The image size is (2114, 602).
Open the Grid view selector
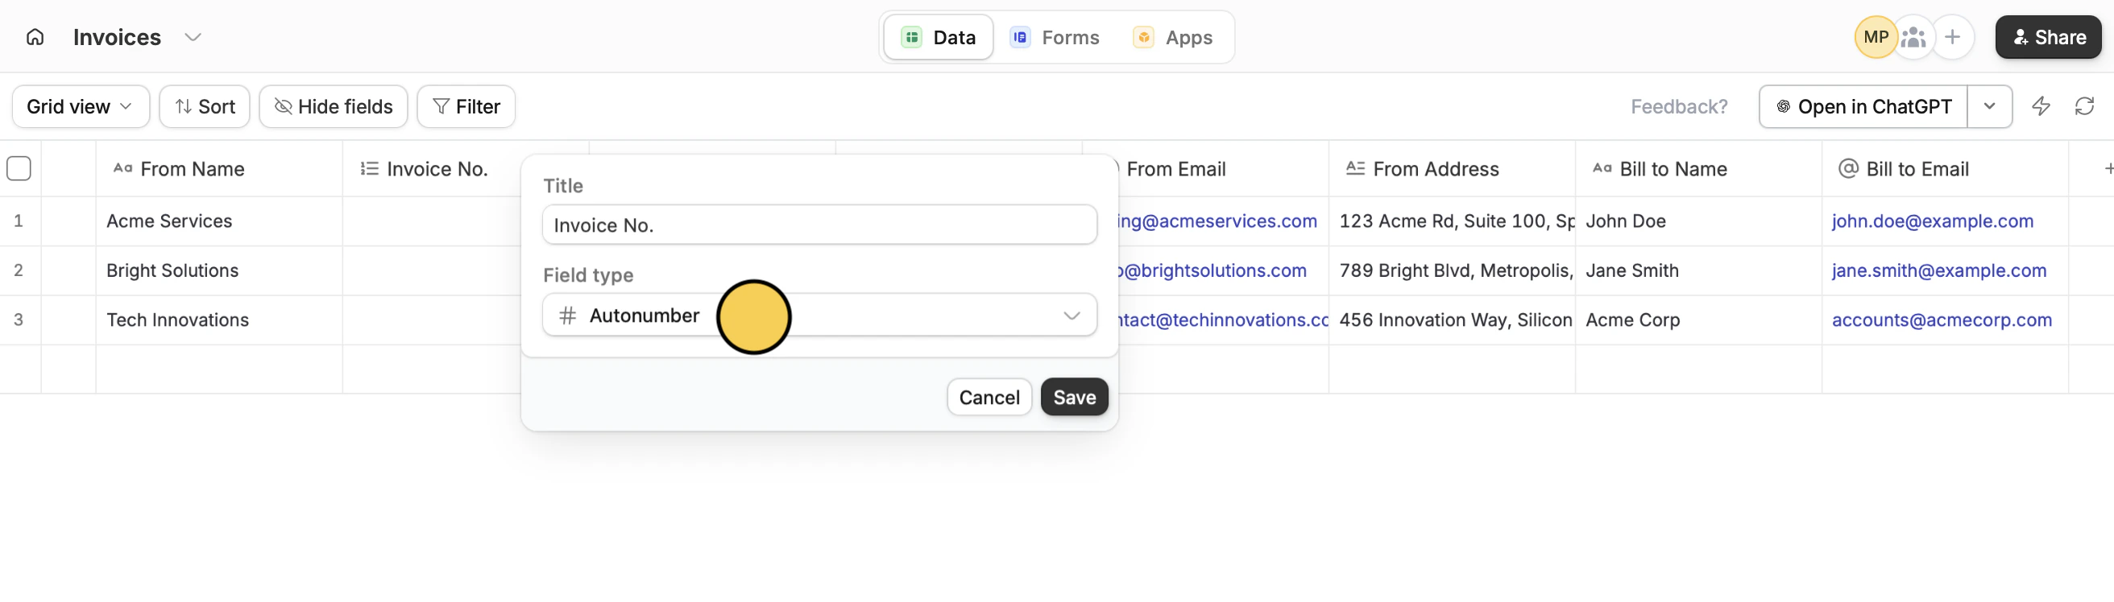81,106
